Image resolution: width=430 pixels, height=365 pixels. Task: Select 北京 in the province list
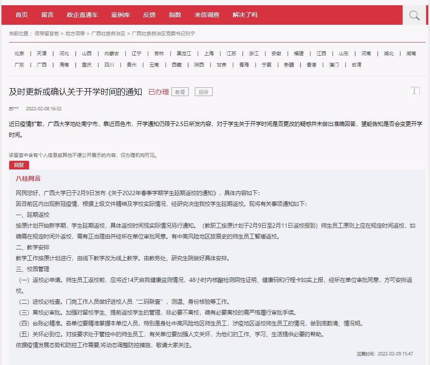(x=19, y=53)
